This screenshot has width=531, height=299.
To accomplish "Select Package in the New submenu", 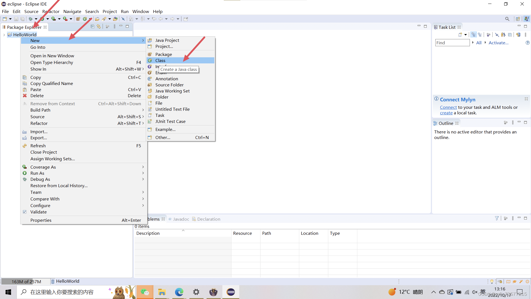I will 181,54.
